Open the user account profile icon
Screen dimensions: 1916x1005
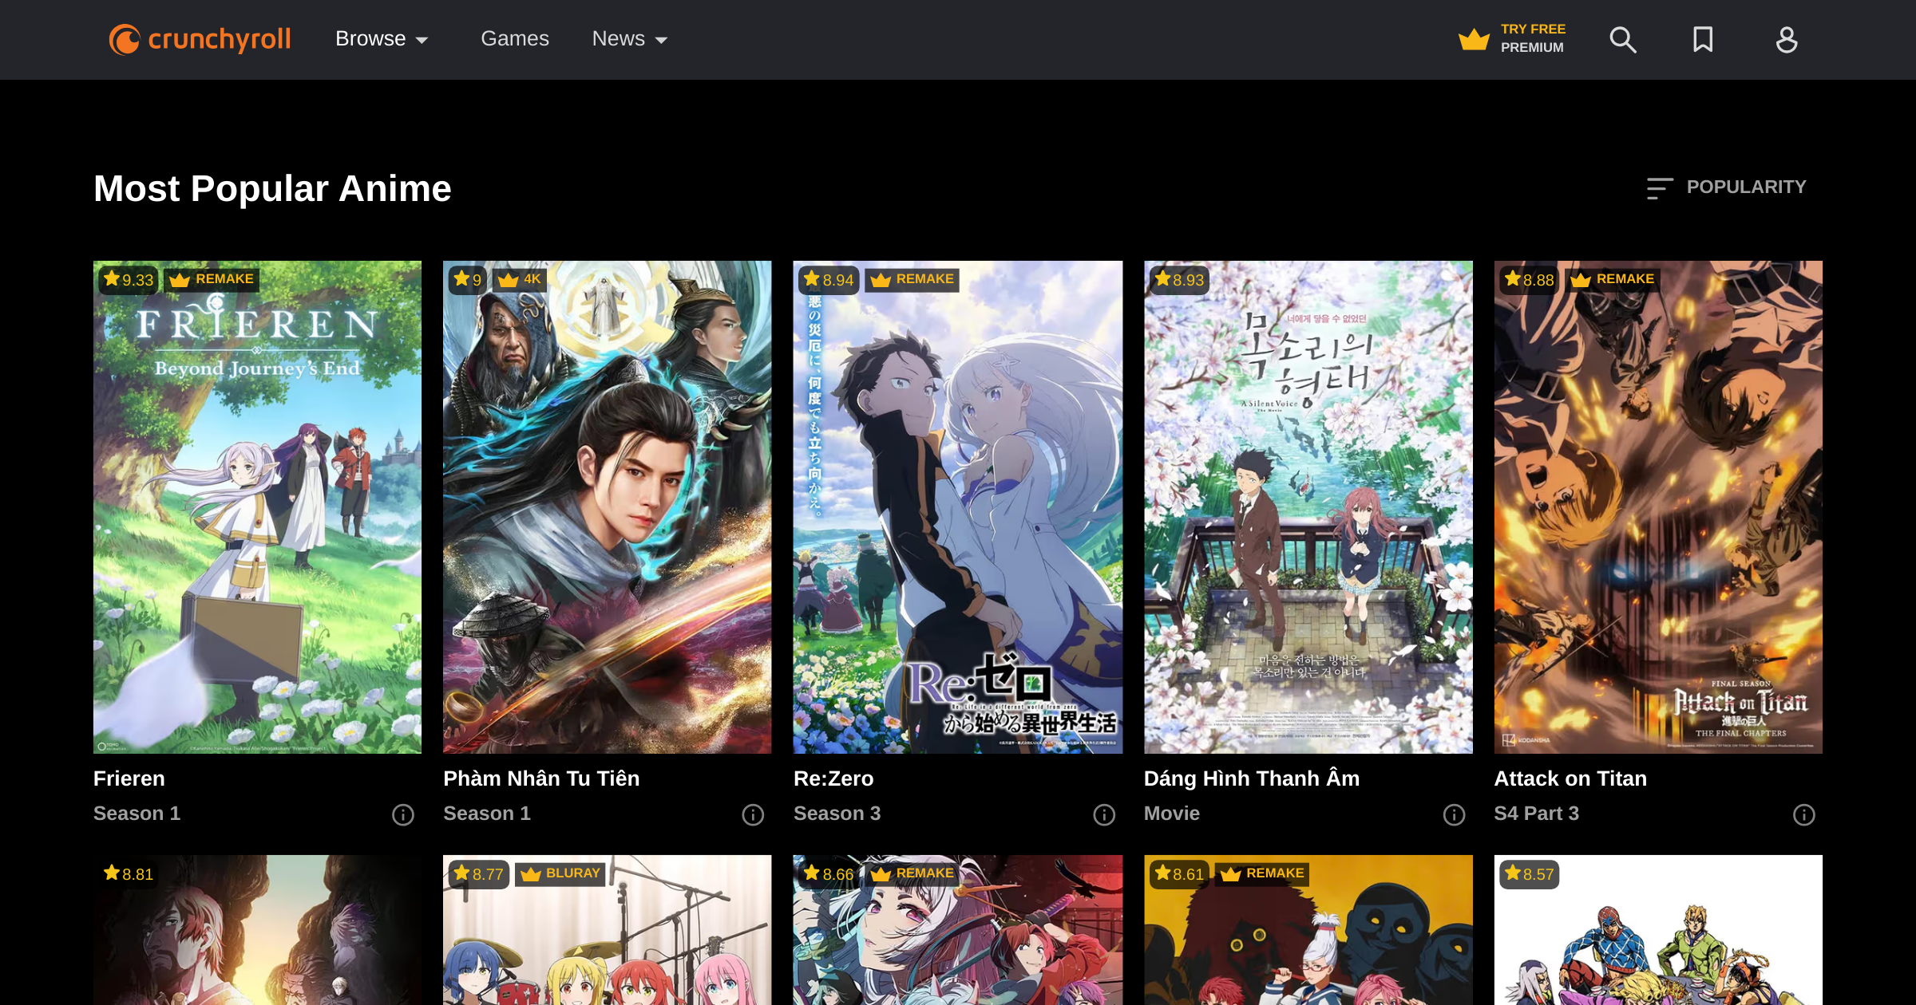click(x=1787, y=39)
